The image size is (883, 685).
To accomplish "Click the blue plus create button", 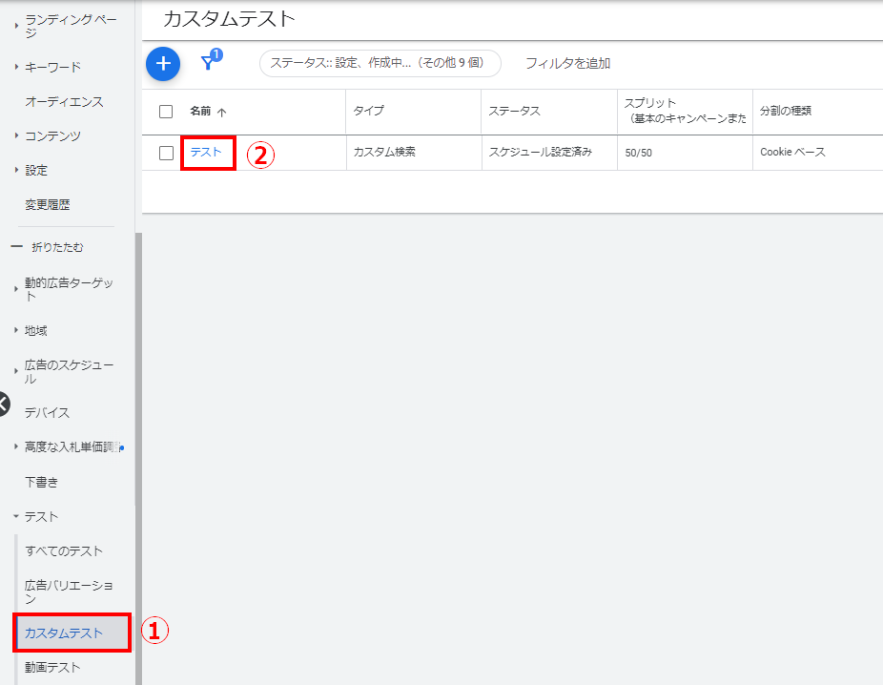I will point(163,64).
